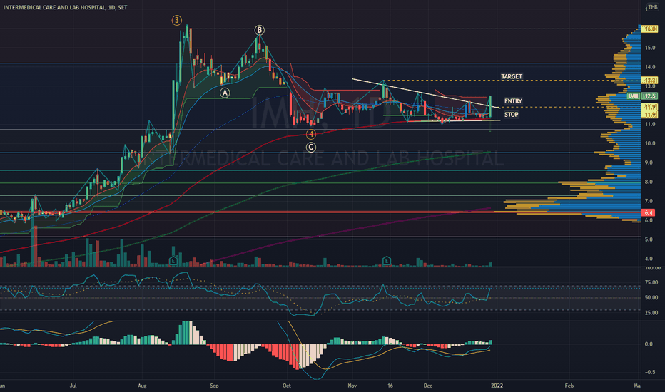The height and width of the screenshot is (392, 665).
Task: Click the 14.0 price axis value
Action: tap(650, 67)
